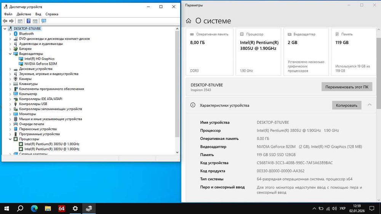This screenshot has height=214, width=381.
Task: Expand the Дисковые устройства node
Action: (10, 69)
